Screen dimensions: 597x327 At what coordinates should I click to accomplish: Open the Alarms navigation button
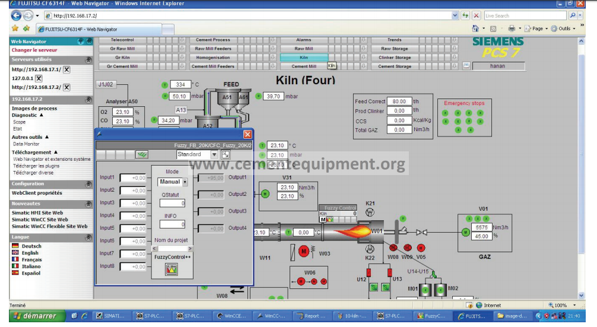(304, 40)
